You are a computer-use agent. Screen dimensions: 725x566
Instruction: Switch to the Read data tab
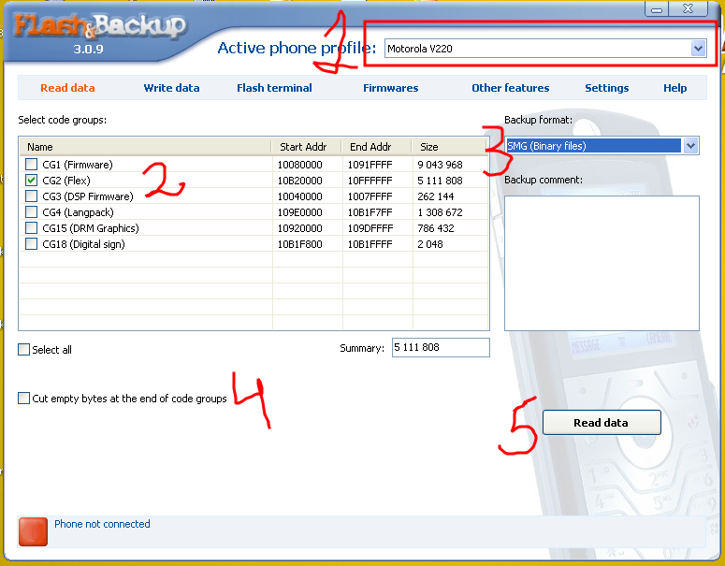tap(67, 88)
